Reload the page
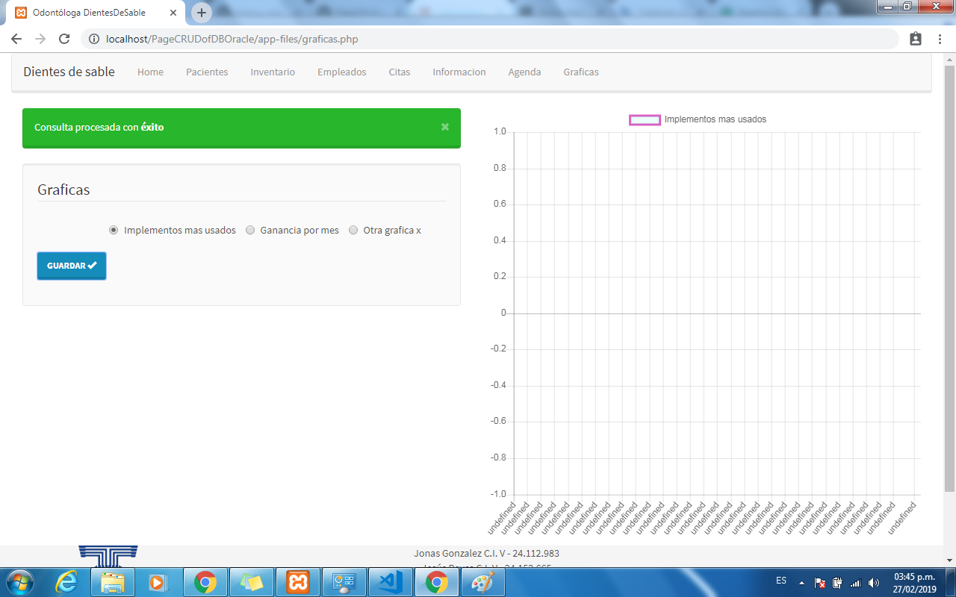This screenshot has height=597, width=956. (64, 39)
